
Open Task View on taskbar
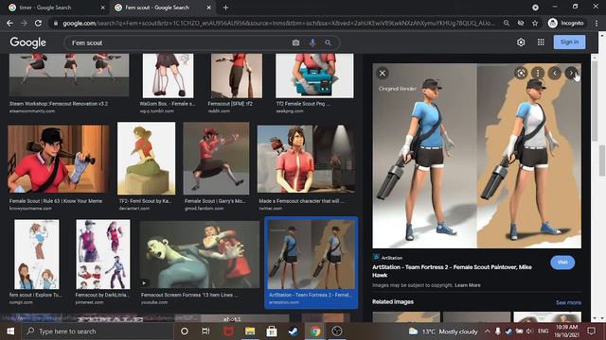(x=205, y=331)
